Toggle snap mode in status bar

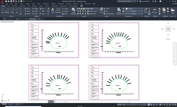126,105
